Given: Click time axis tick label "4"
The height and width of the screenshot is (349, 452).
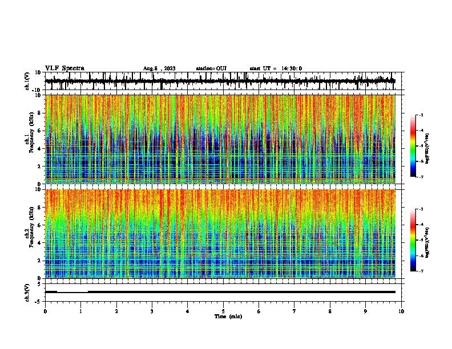Looking at the screenshot, I should 188,311.
